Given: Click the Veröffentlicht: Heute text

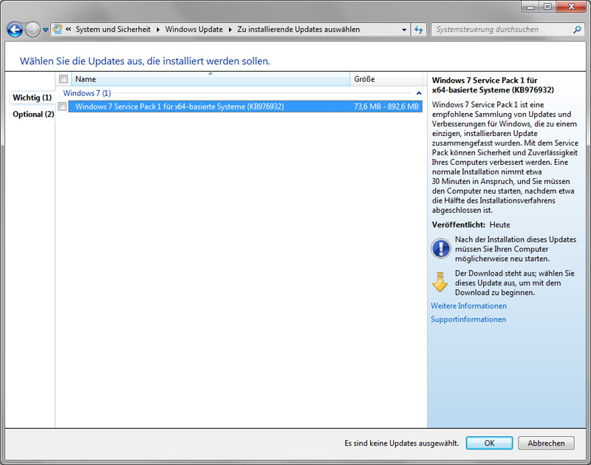Looking at the screenshot, I should (x=471, y=225).
